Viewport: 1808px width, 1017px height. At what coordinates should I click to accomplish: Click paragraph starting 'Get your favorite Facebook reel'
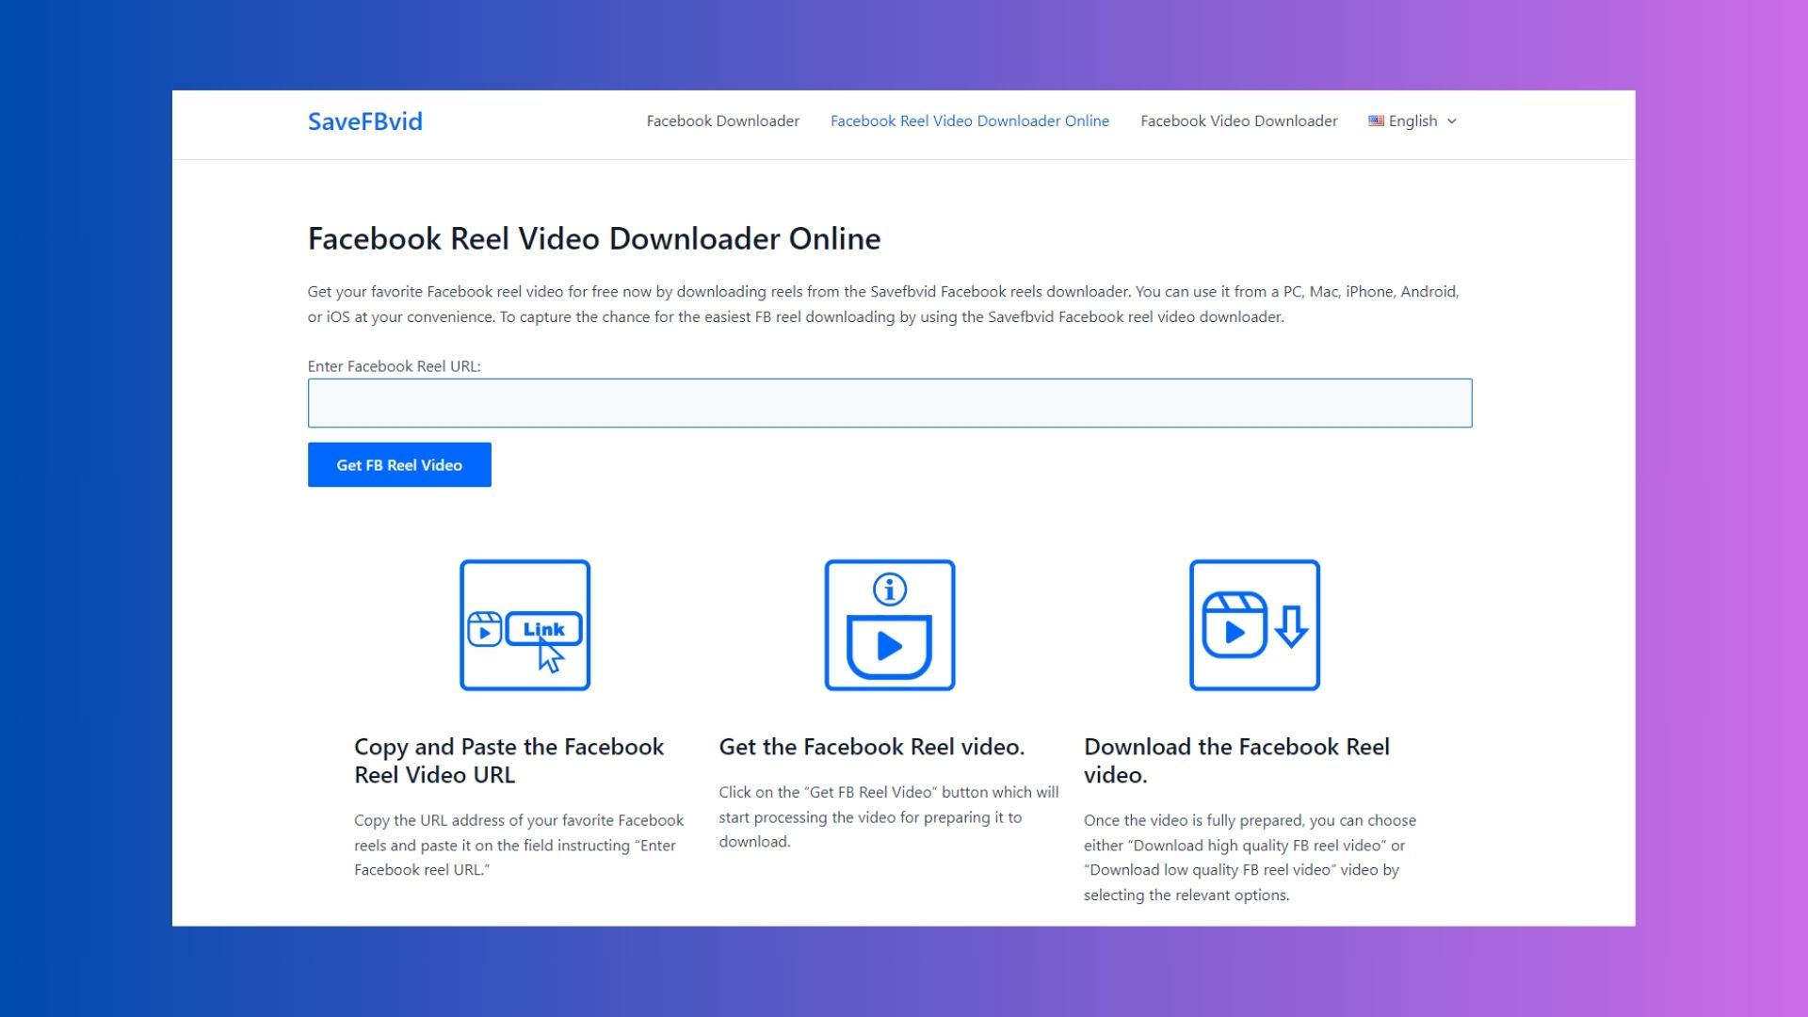(x=883, y=304)
